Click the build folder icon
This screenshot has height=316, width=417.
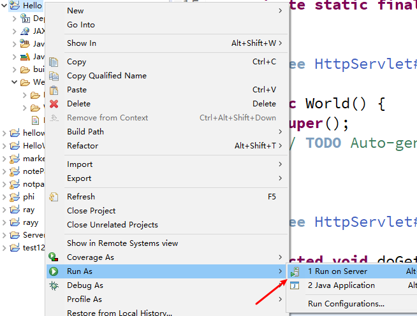[25, 69]
